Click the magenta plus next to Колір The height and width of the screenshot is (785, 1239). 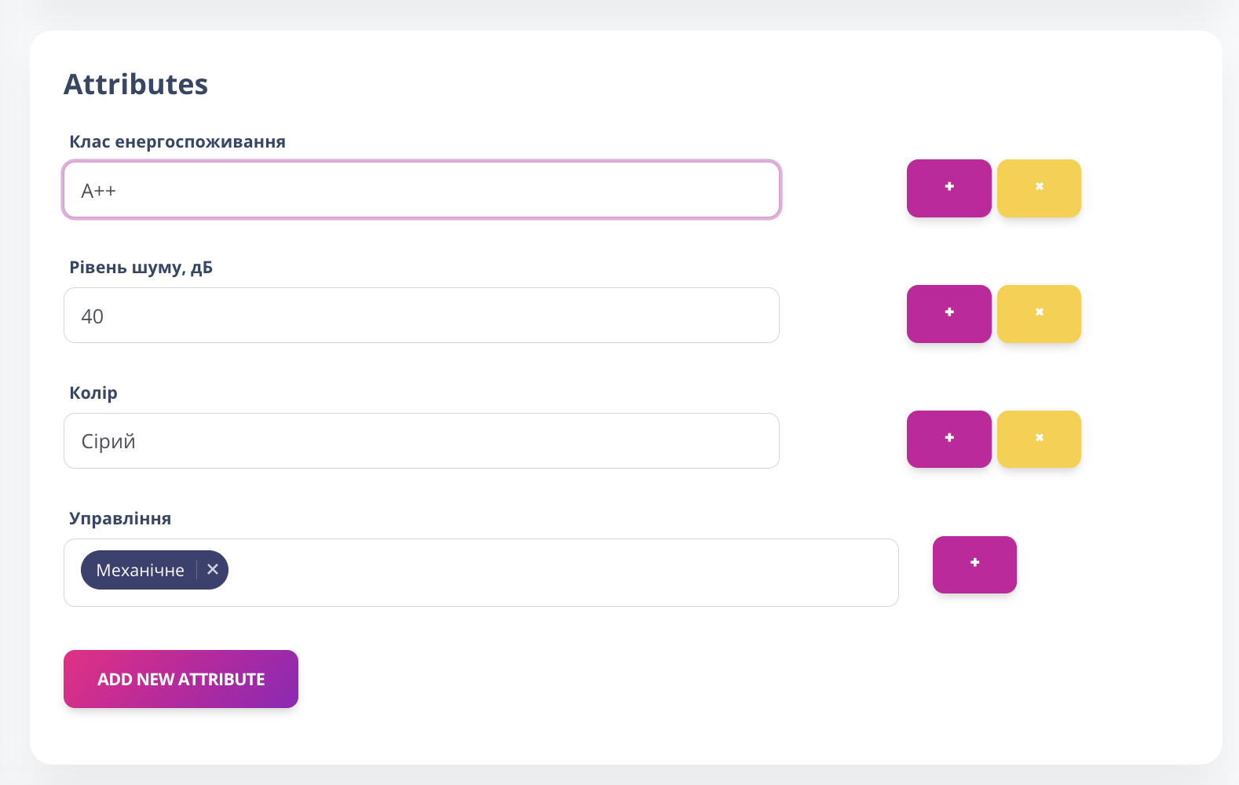click(948, 439)
